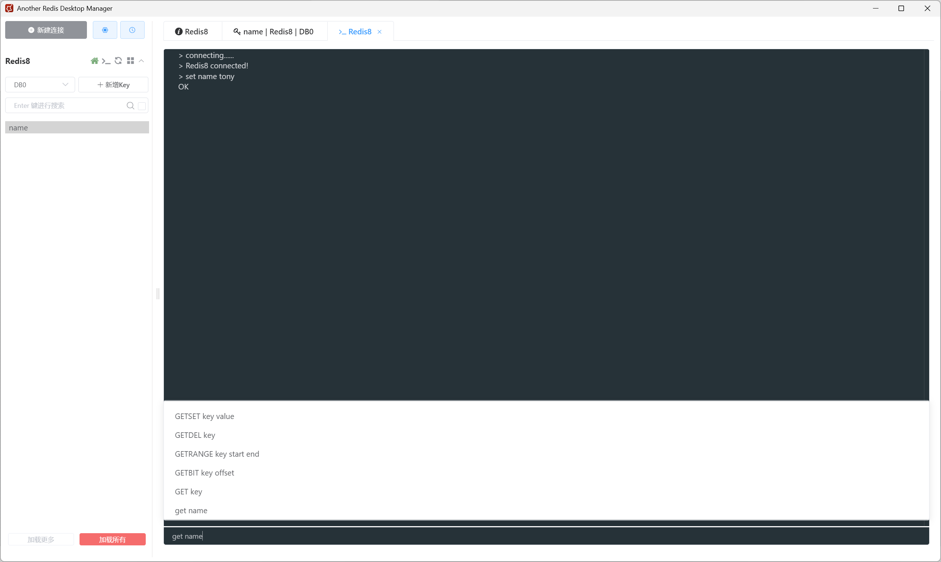
Task: Close the Redis8 console tab
Action: click(x=380, y=32)
